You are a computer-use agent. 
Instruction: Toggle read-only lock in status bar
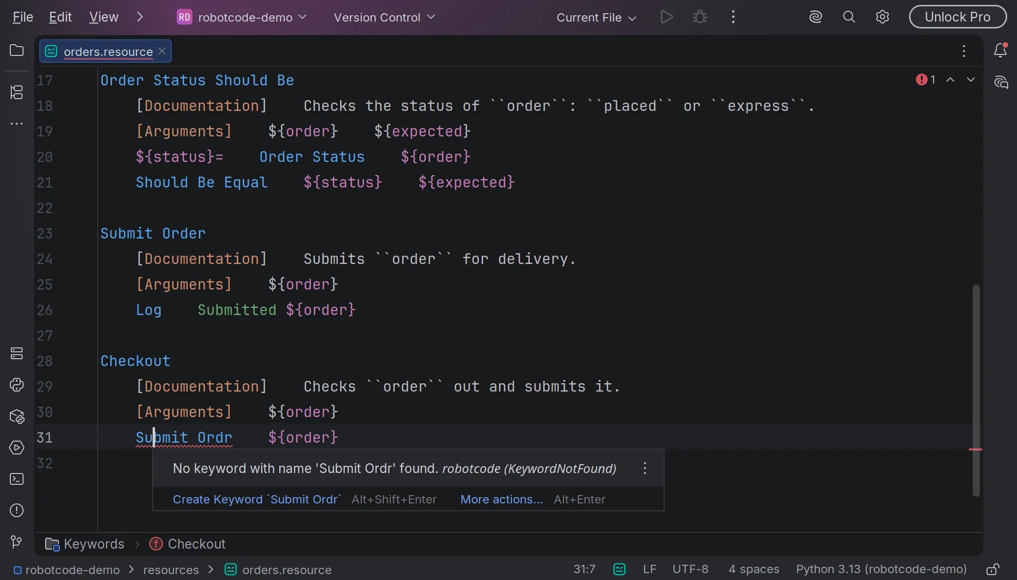[x=992, y=569]
